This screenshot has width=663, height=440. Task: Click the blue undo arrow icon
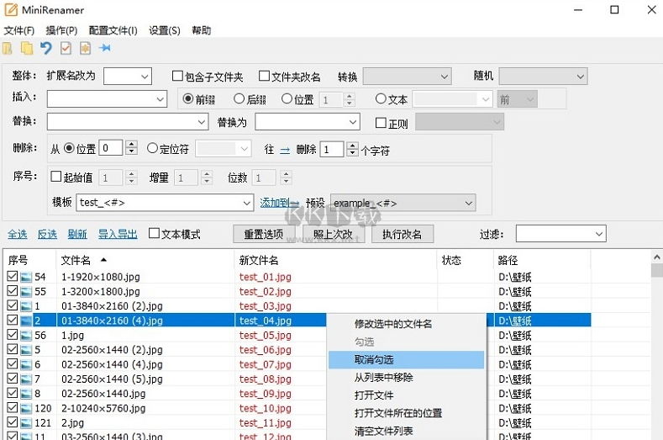[x=46, y=48]
